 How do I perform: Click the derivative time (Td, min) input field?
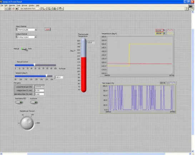click(40, 94)
